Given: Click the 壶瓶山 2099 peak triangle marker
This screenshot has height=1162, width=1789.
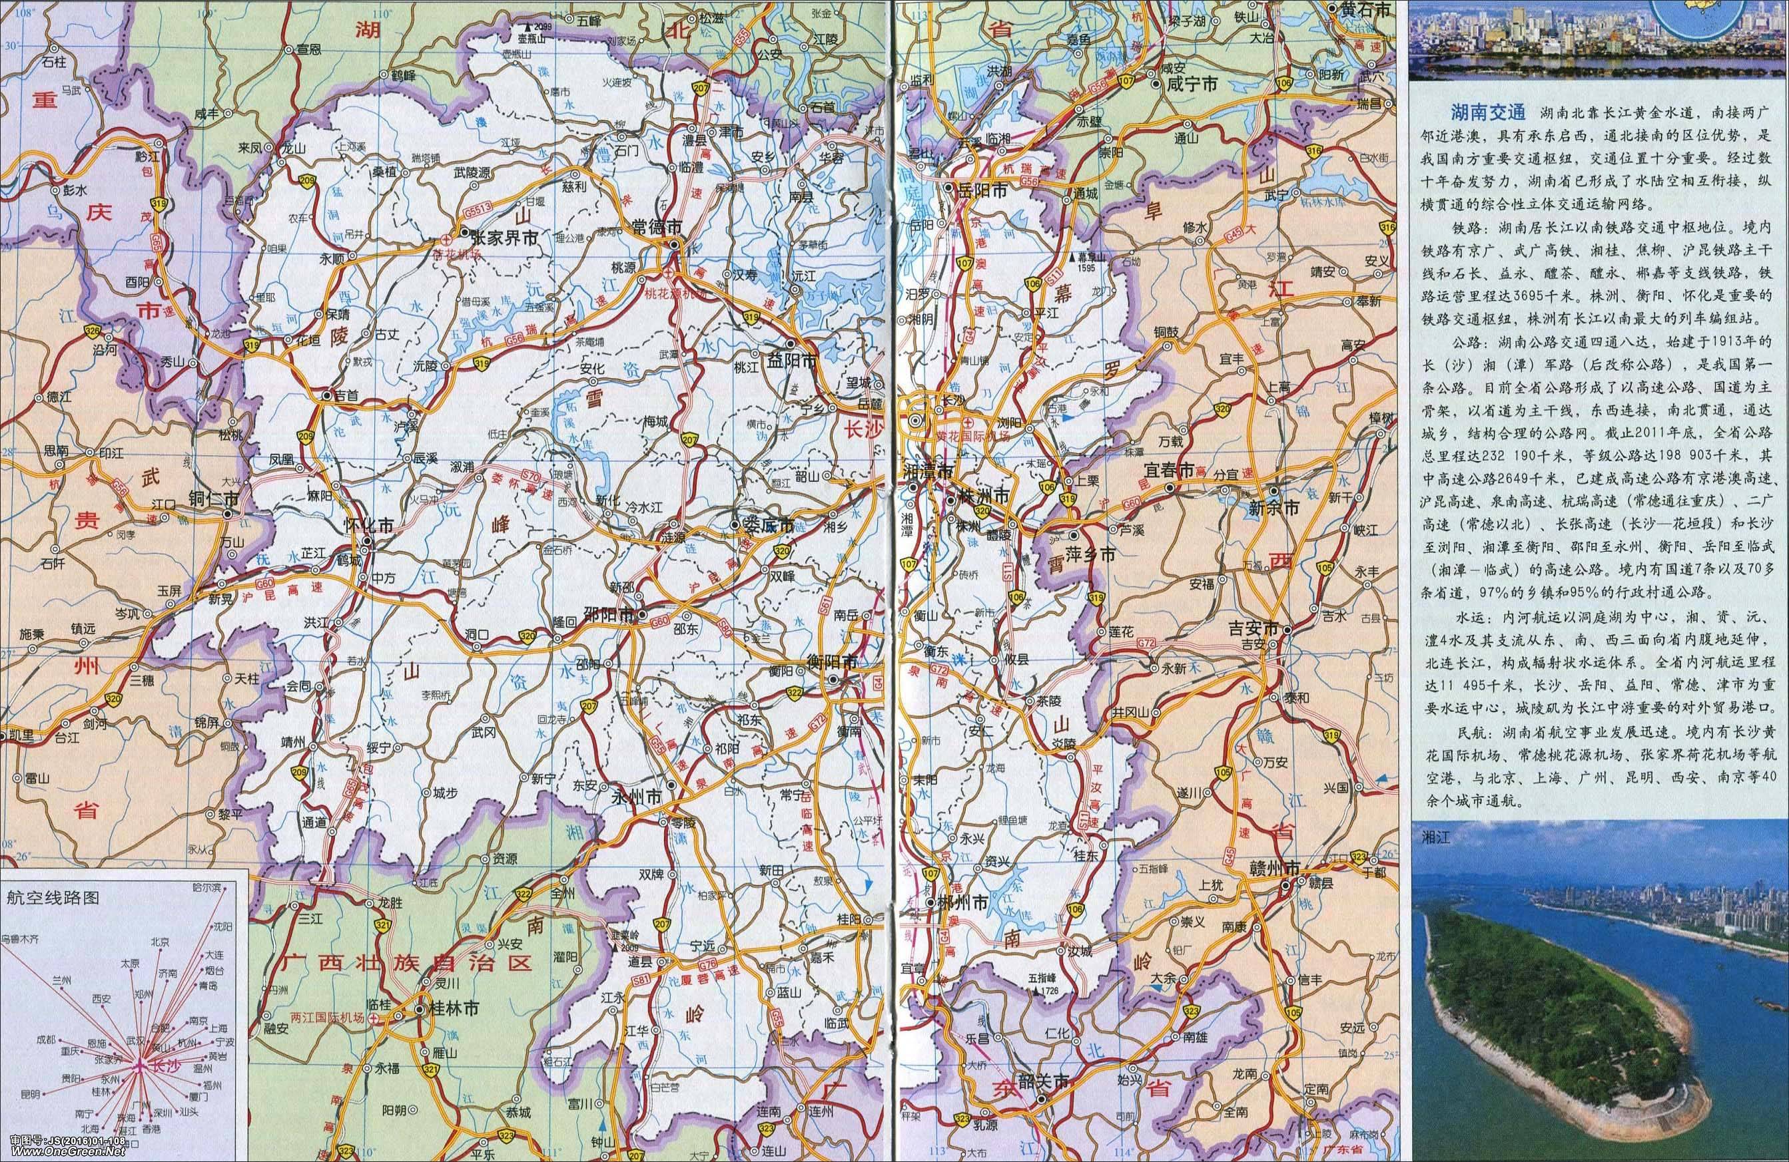Looking at the screenshot, I should [x=528, y=29].
